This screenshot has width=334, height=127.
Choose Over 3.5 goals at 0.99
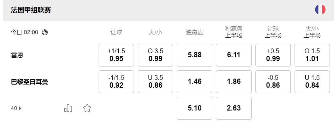point(155,55)
